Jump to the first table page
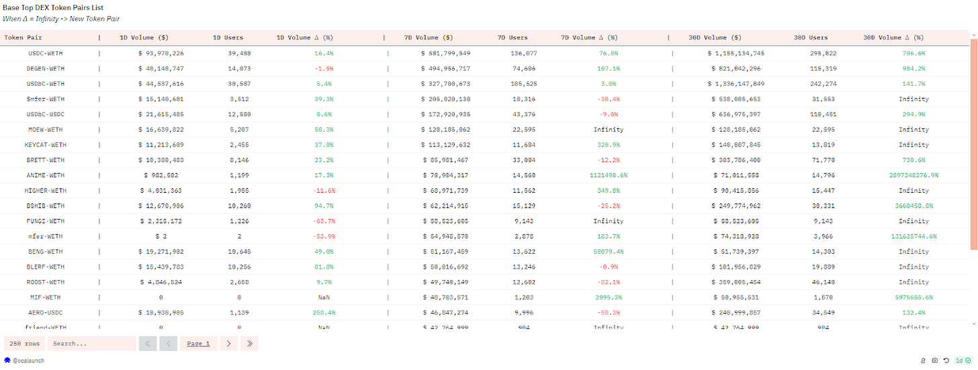The image size is (978, 370). pos(148,344)
